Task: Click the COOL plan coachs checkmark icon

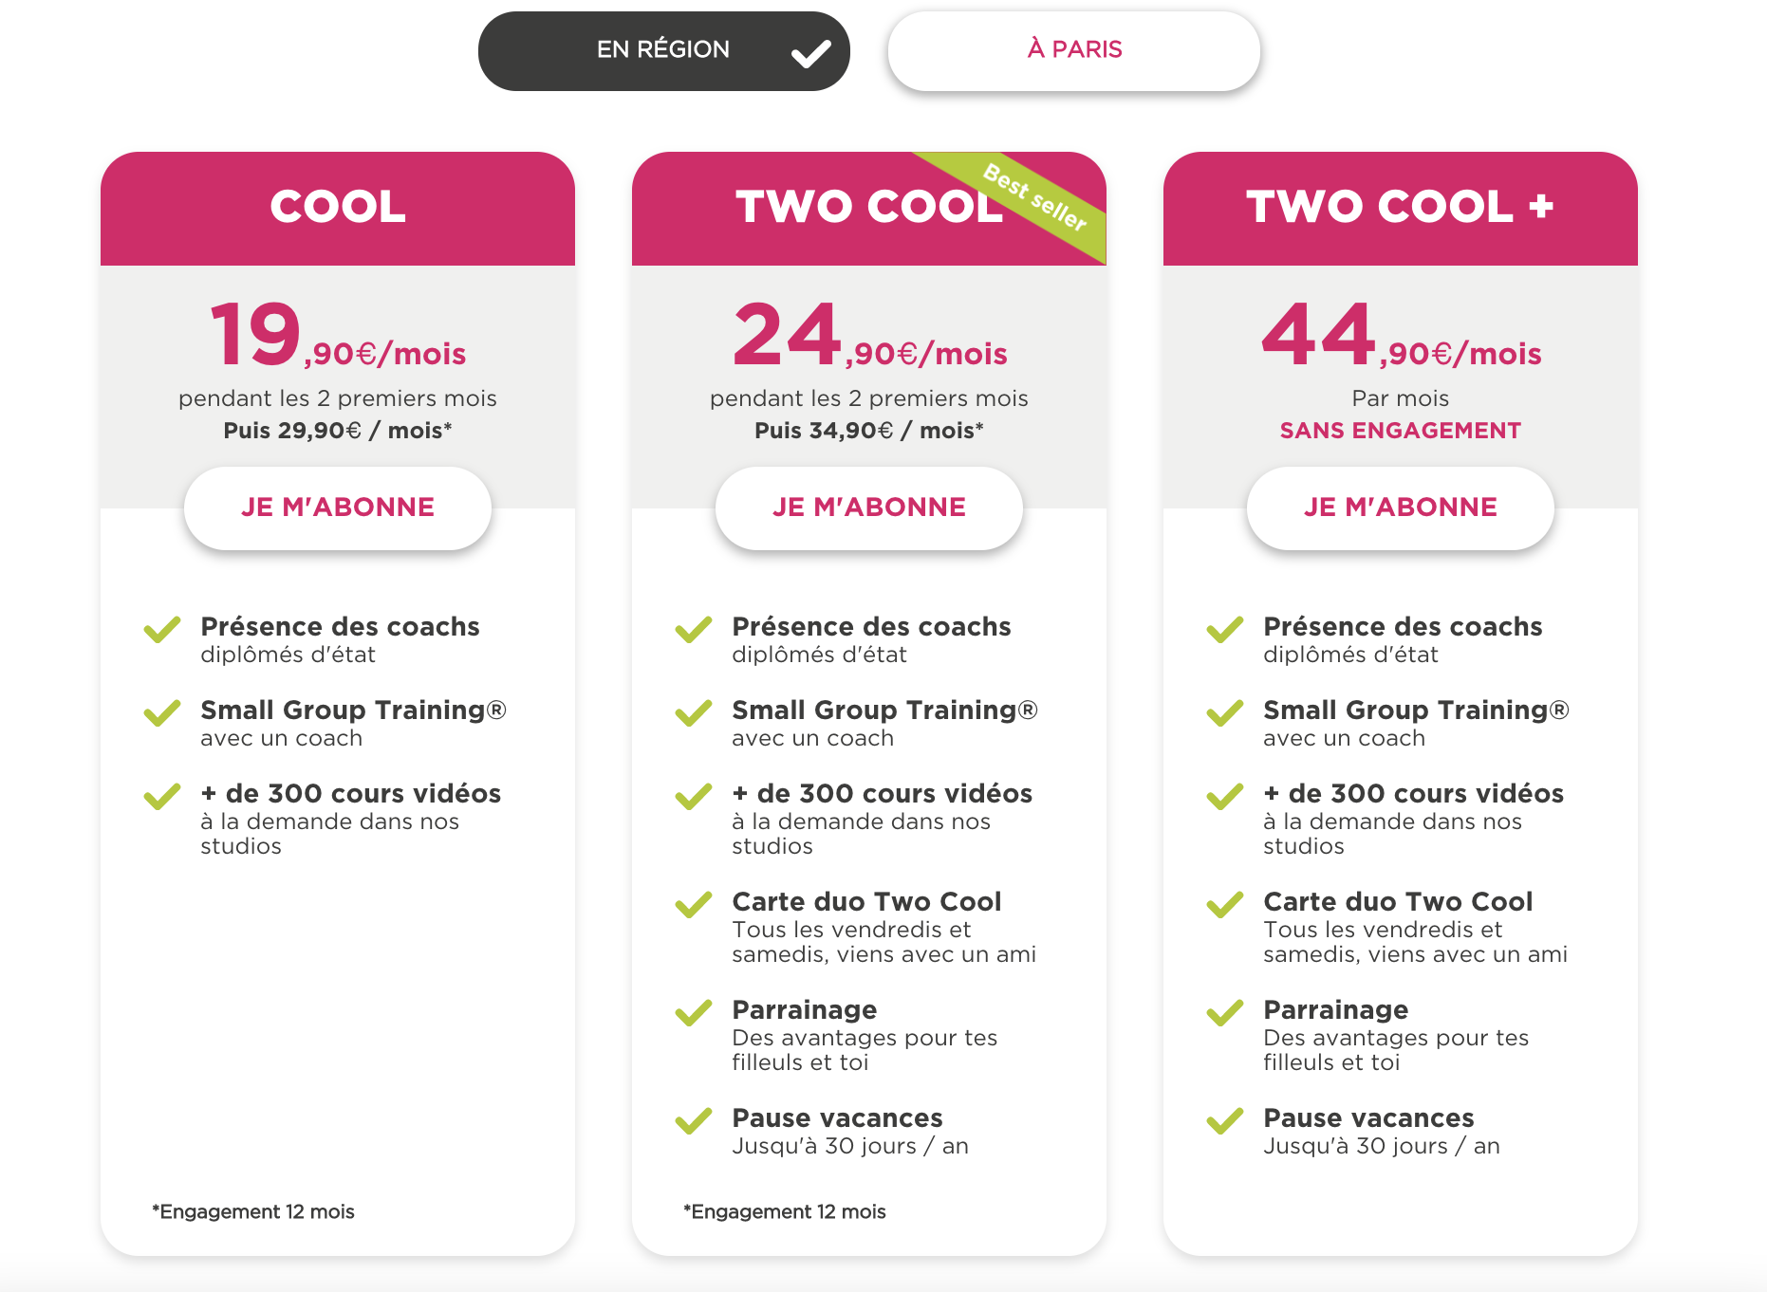Action: pyautogui.click(x=162, y=630)
